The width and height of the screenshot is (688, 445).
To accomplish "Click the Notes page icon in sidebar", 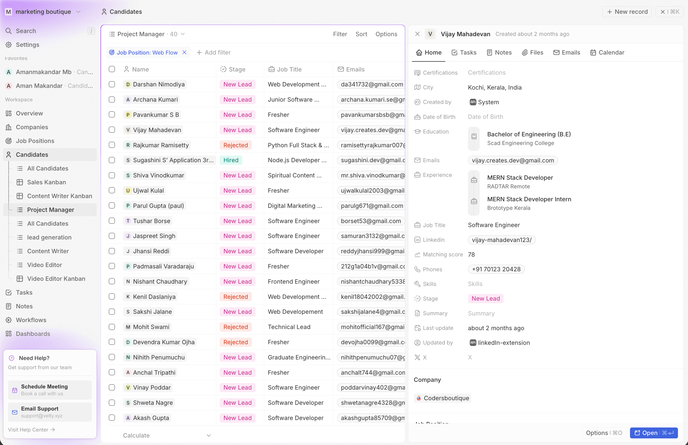I will click(x=9, y=306).
